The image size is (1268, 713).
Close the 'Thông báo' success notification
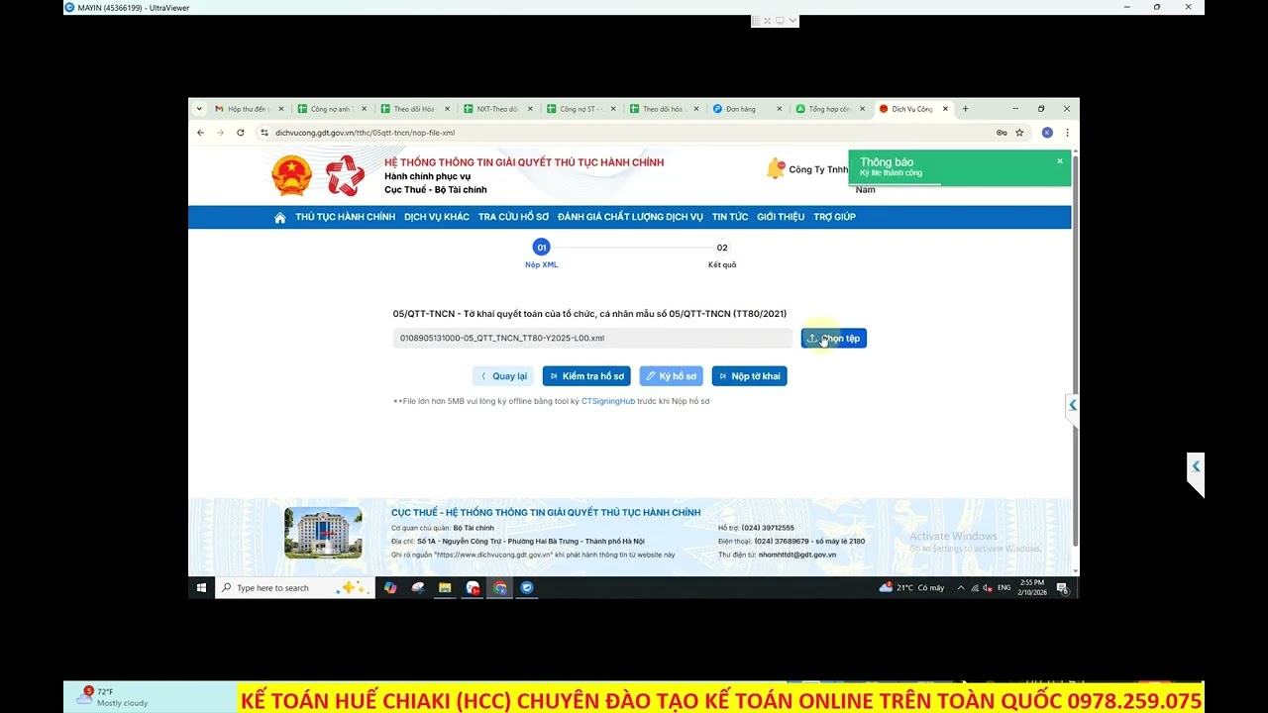click(x=1059, y=161)
